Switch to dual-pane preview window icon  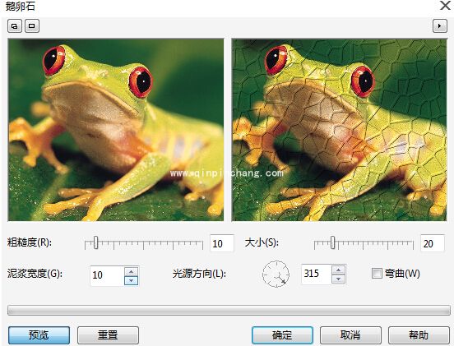click(x=15, y=26)
